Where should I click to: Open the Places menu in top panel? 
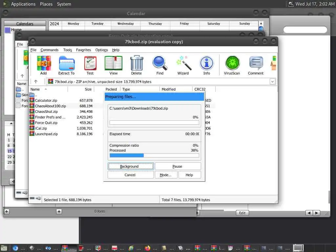(46, 4)
